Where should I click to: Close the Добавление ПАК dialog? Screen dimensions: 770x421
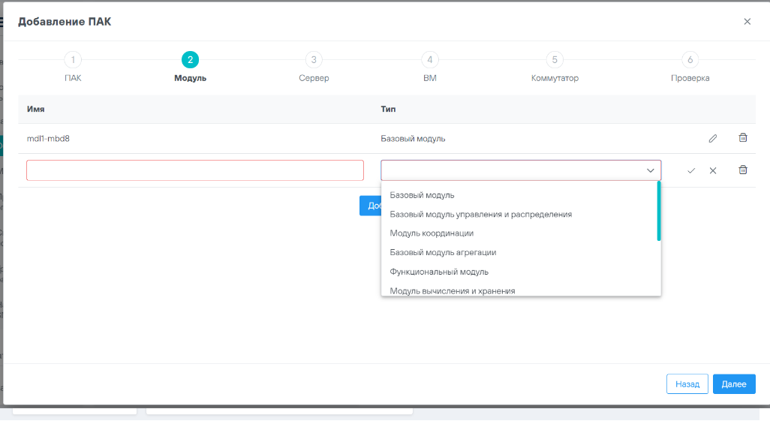point(747,22)
